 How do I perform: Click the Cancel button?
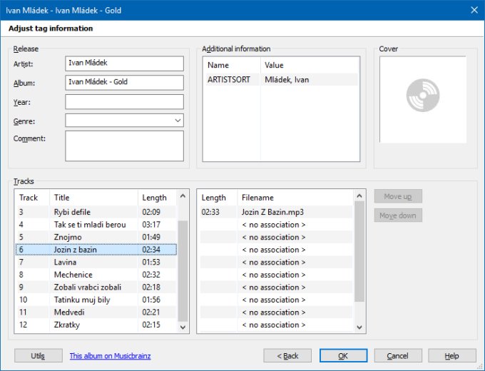[x=397, y=355]
